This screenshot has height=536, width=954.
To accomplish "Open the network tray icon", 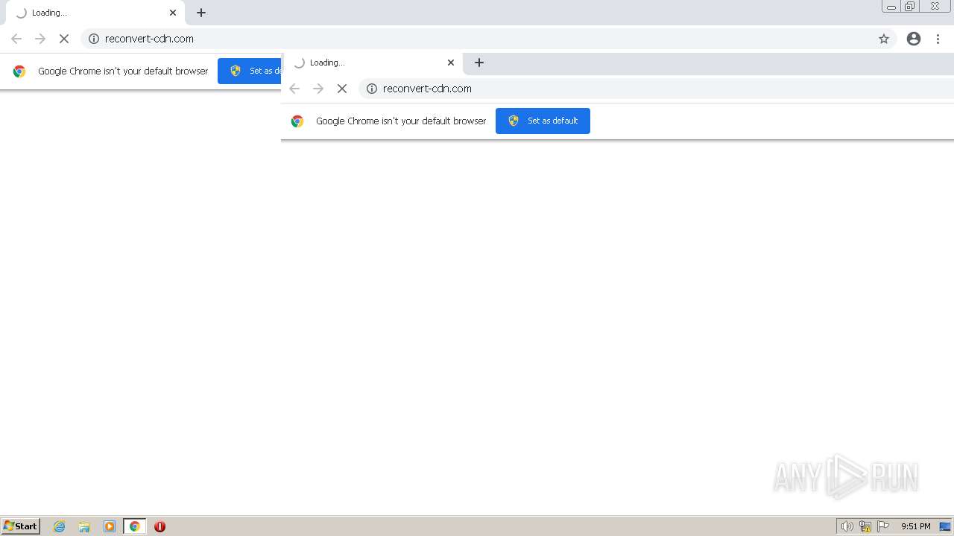I will (865, 526).
